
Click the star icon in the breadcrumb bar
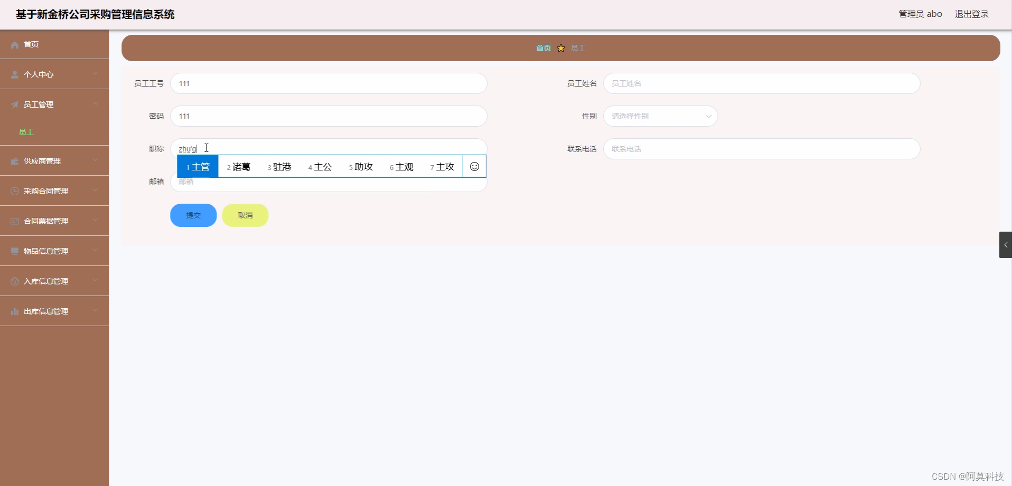click(561, 47)
